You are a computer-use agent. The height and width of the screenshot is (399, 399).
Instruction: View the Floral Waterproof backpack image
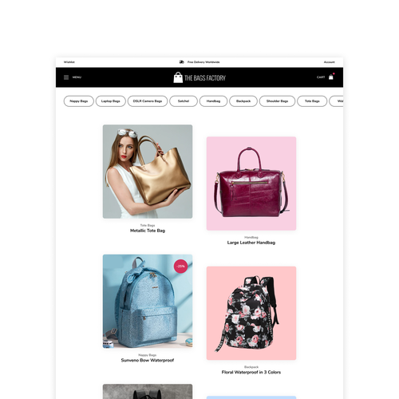251,313
